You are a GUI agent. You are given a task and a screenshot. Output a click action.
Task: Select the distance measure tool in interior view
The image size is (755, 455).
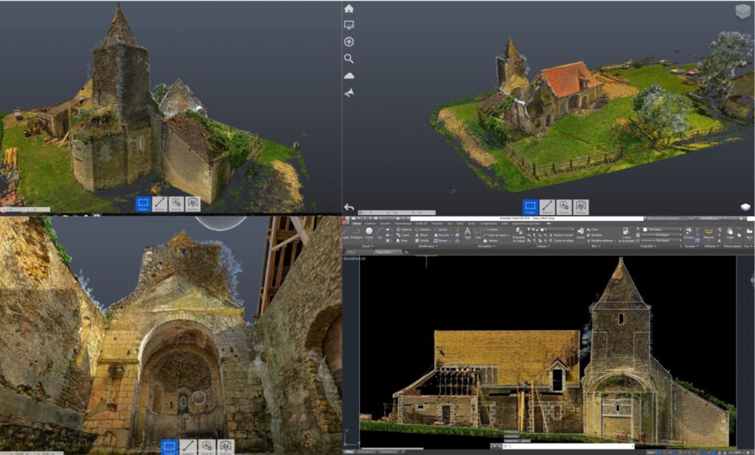[188, 447]
